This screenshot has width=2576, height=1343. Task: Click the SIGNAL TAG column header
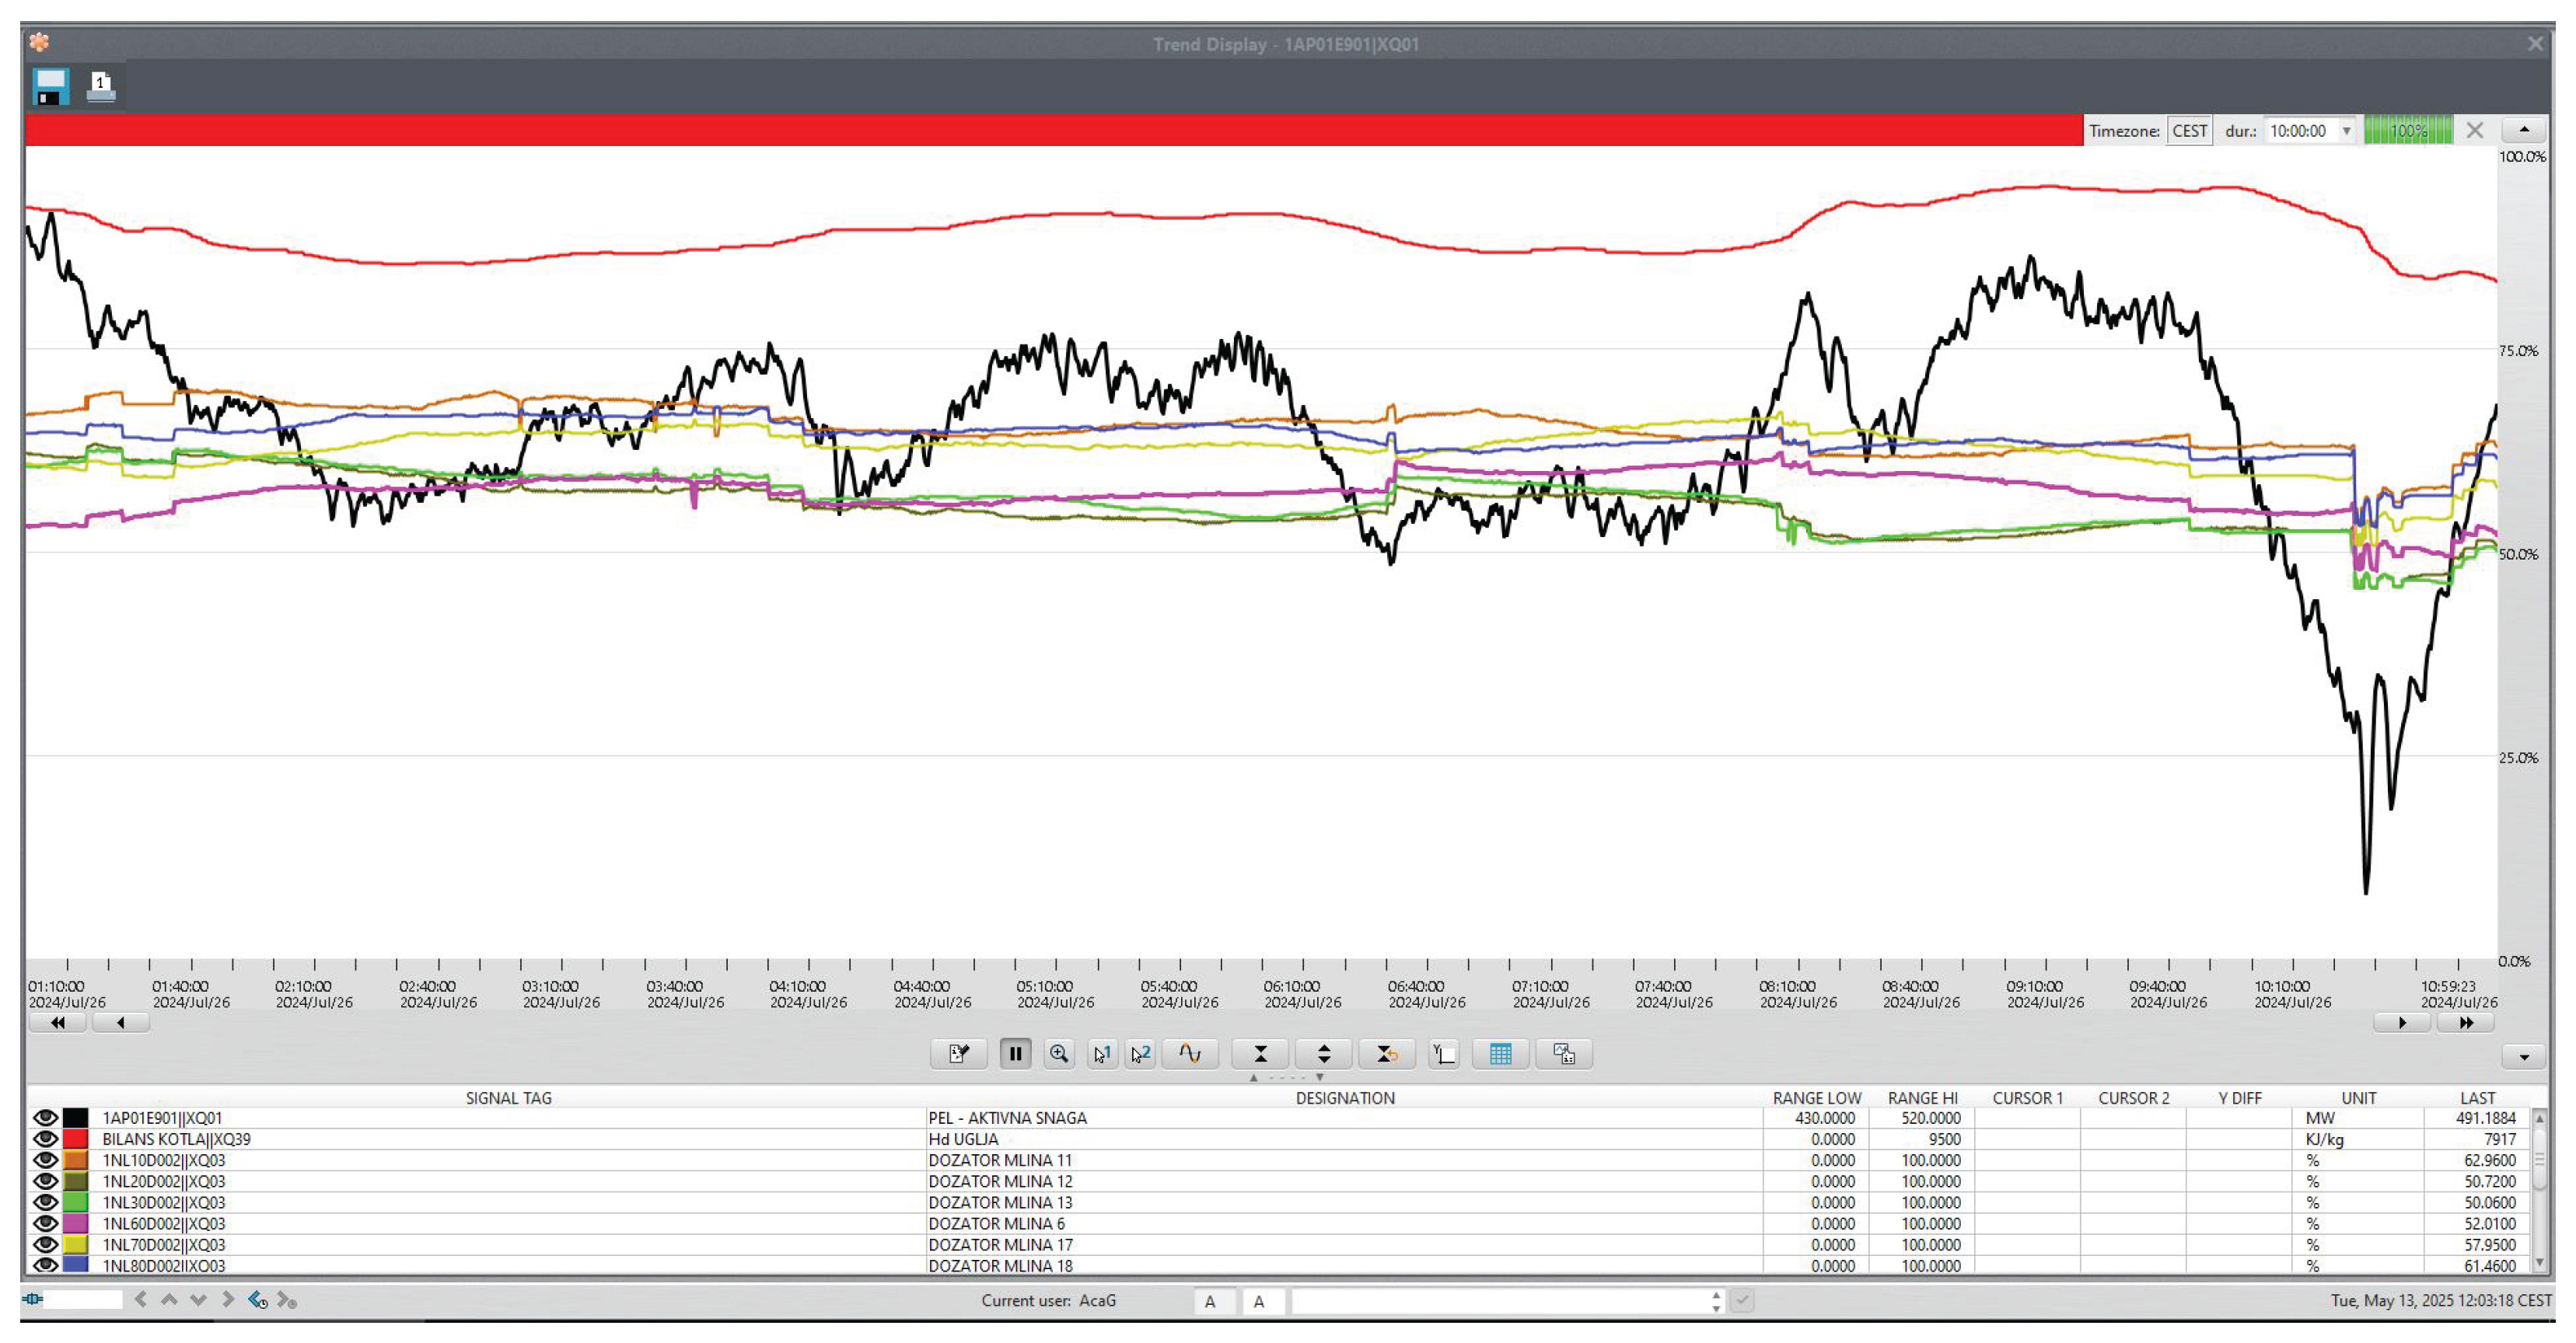tap(508, 1097)
